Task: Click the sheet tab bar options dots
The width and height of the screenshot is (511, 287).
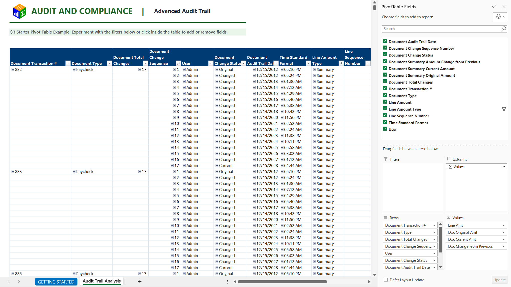Action: coord(228,282)
